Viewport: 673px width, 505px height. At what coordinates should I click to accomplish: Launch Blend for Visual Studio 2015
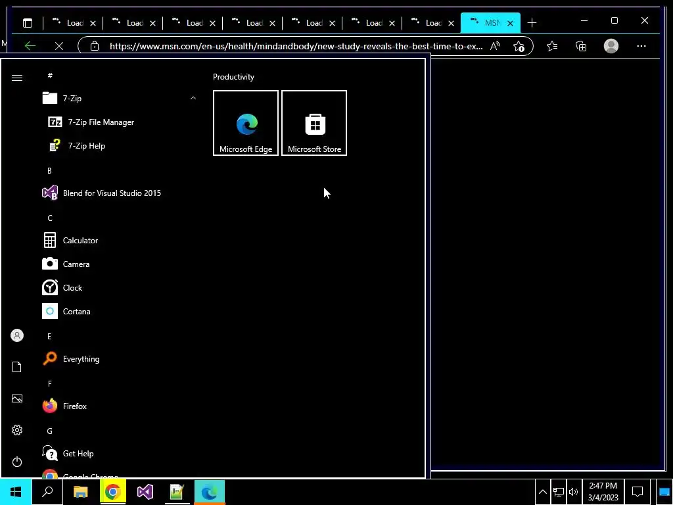coord(120,193)
